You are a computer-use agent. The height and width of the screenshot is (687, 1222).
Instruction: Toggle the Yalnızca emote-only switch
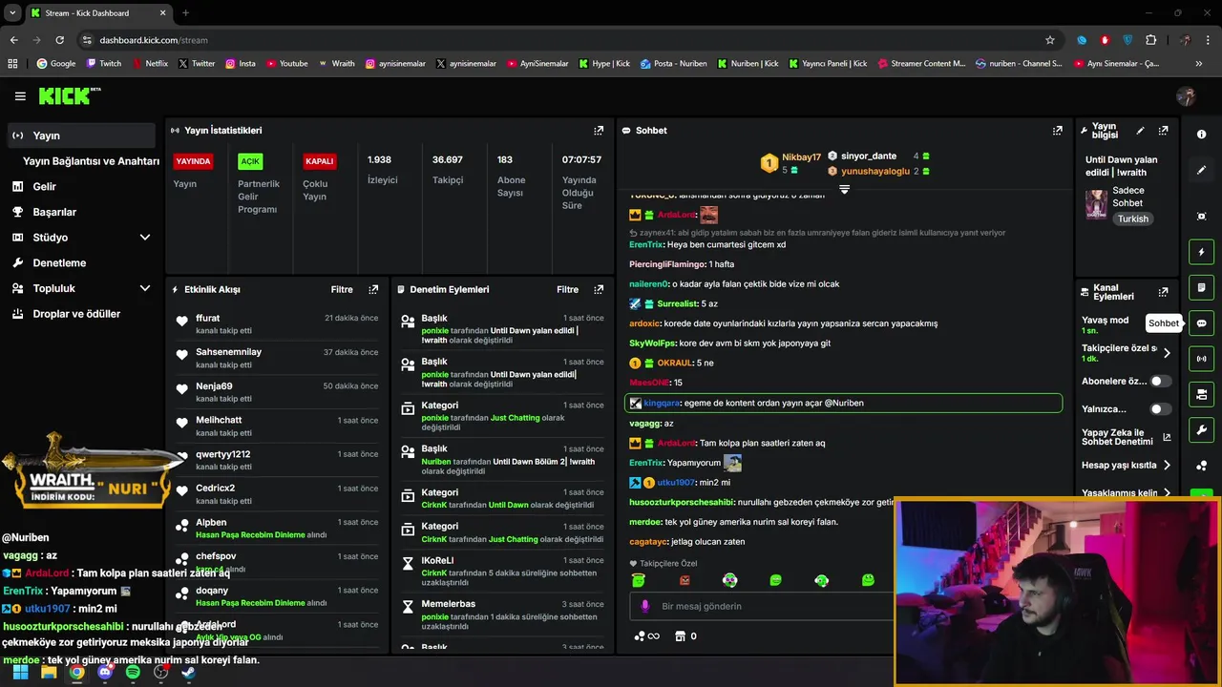[x=1160, y=409]
